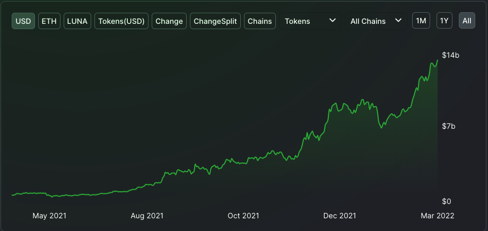Screen dimensions: 488x231
Task: Select the USD denomination toggle
Action: point(23,21)
